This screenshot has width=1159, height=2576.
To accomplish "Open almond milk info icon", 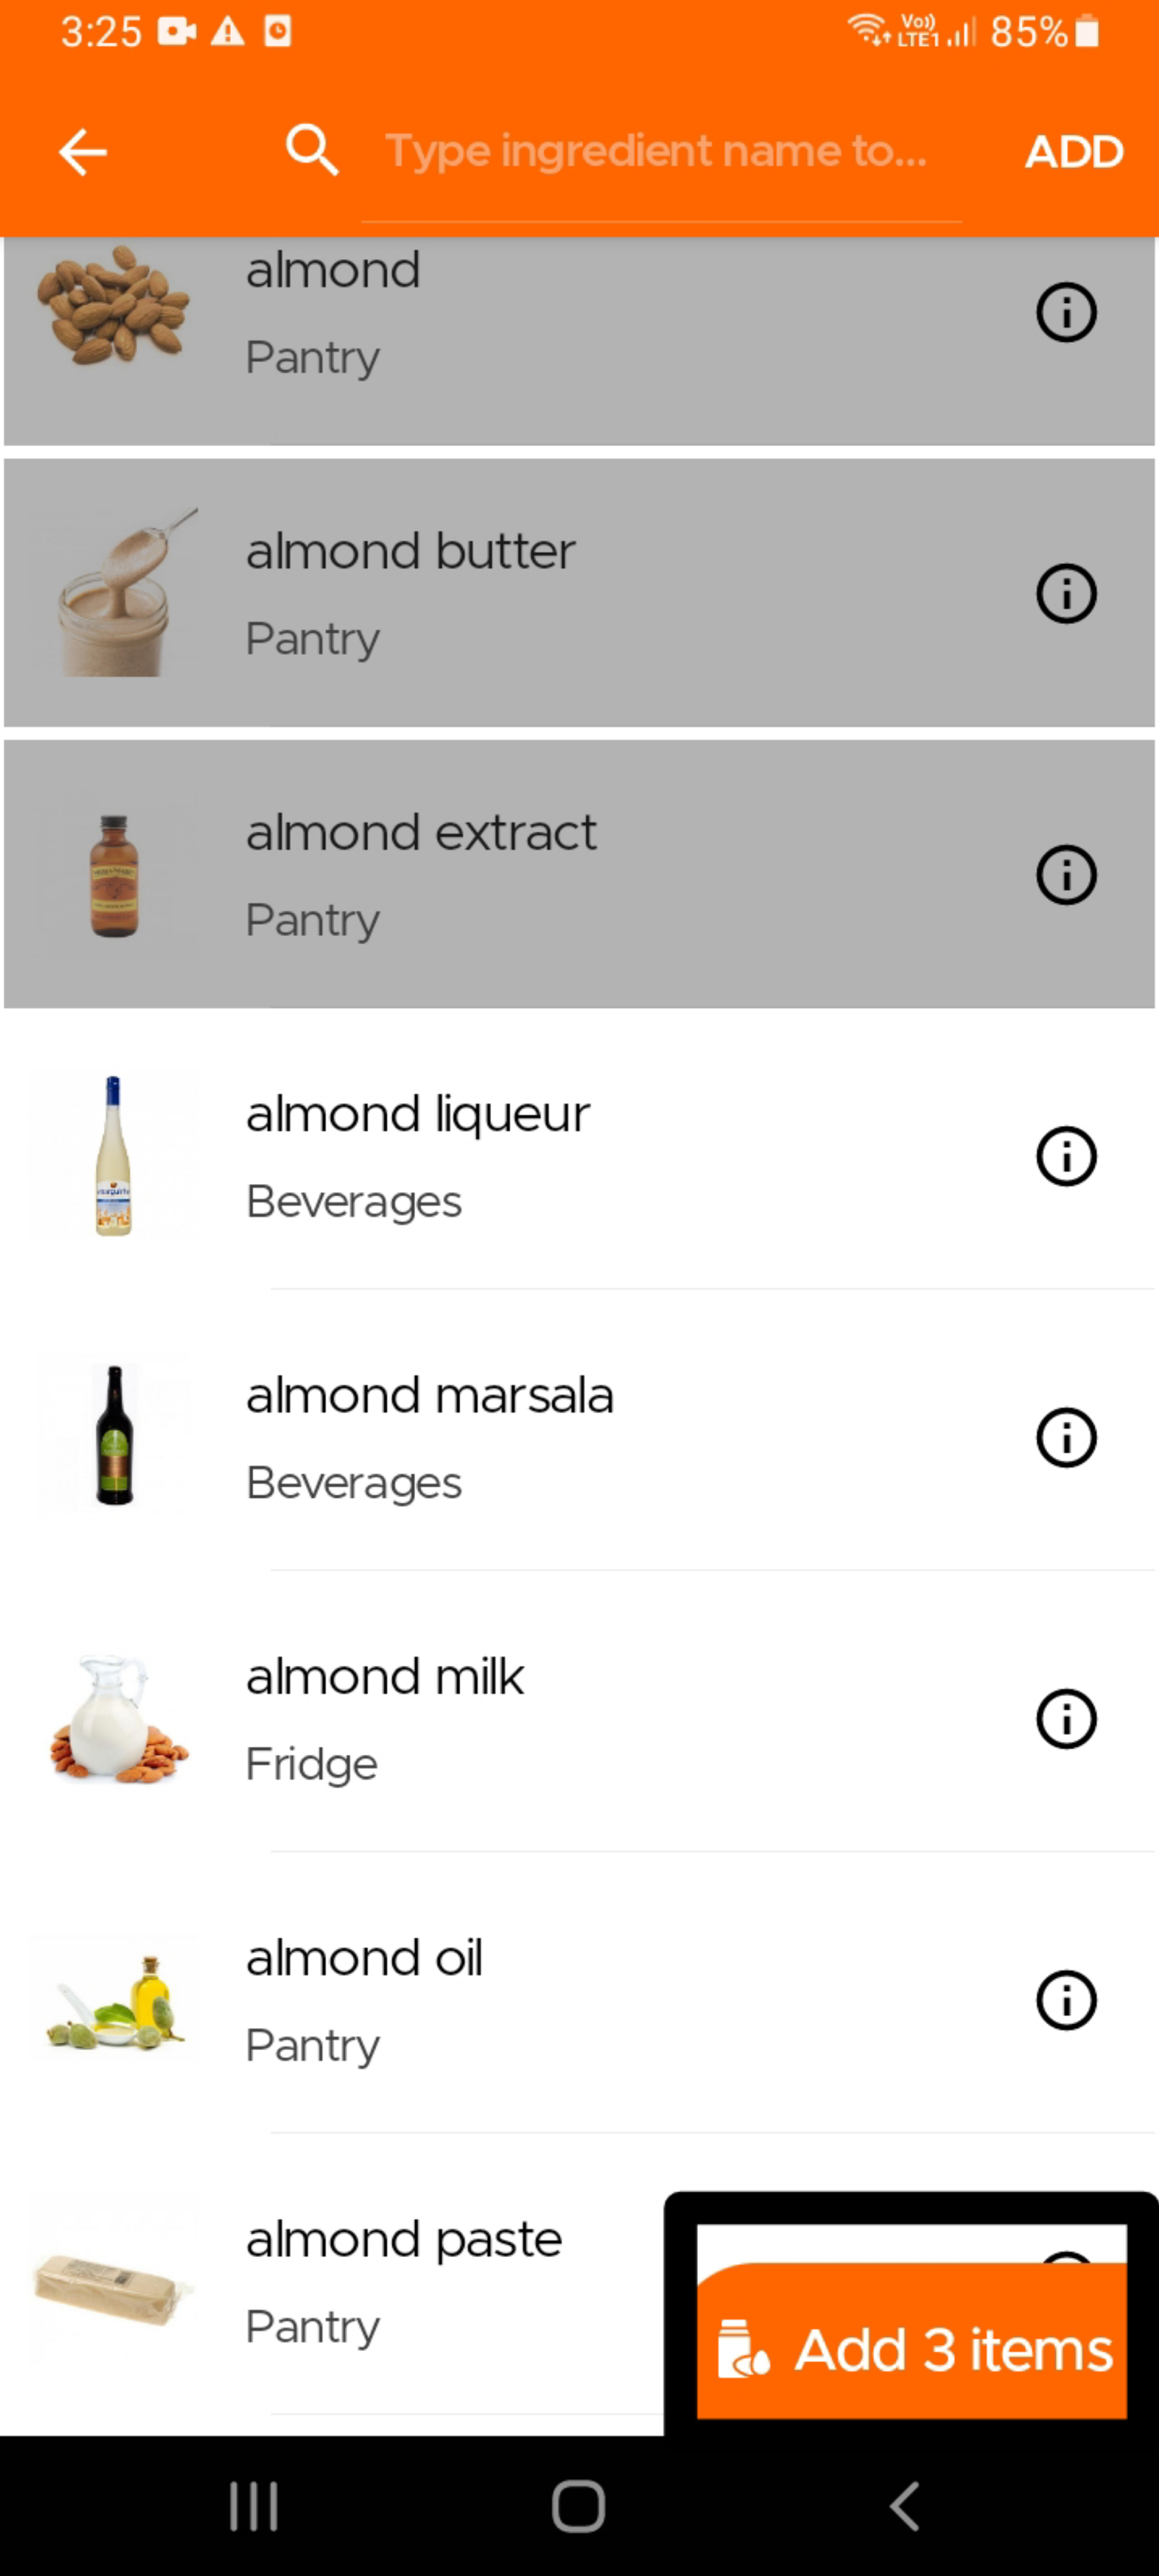I will coord(1066,1719).
